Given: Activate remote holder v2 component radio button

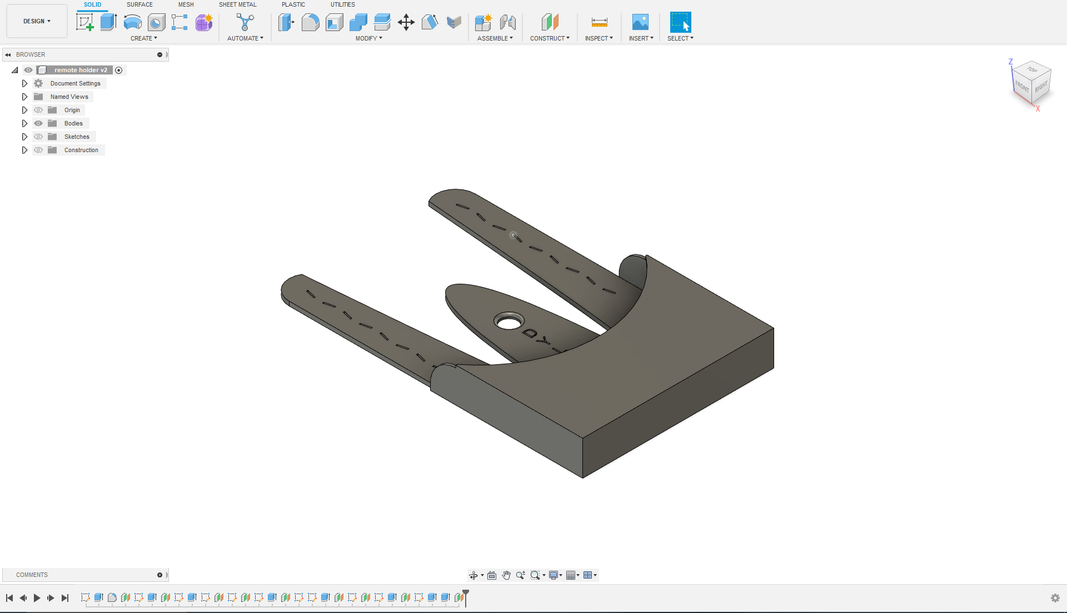Looking at the screenshot, I should coord(119,70).
